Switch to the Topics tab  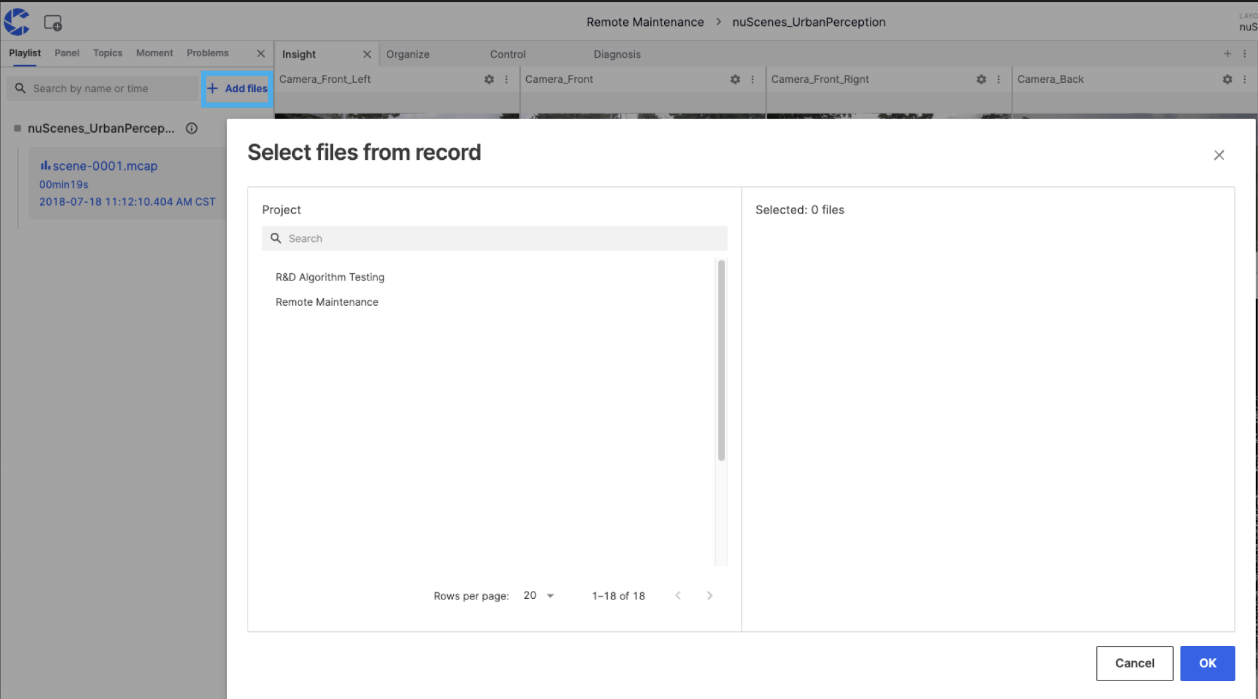pyautogui.click(x=107, y=53)
